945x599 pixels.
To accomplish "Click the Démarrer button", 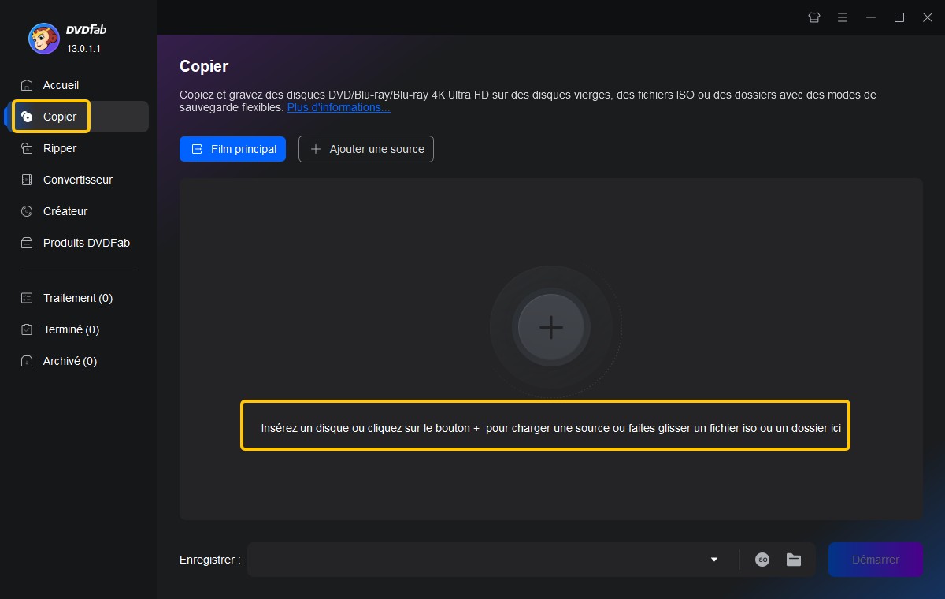I will point(875,560).
